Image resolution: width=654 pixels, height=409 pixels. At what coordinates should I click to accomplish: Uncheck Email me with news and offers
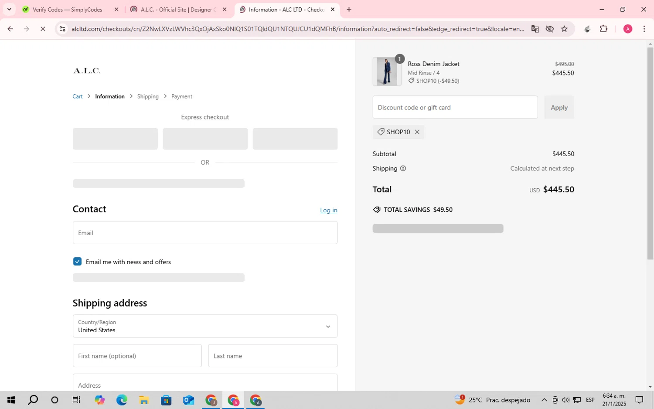pyautogui.click(x=77, y=262)
